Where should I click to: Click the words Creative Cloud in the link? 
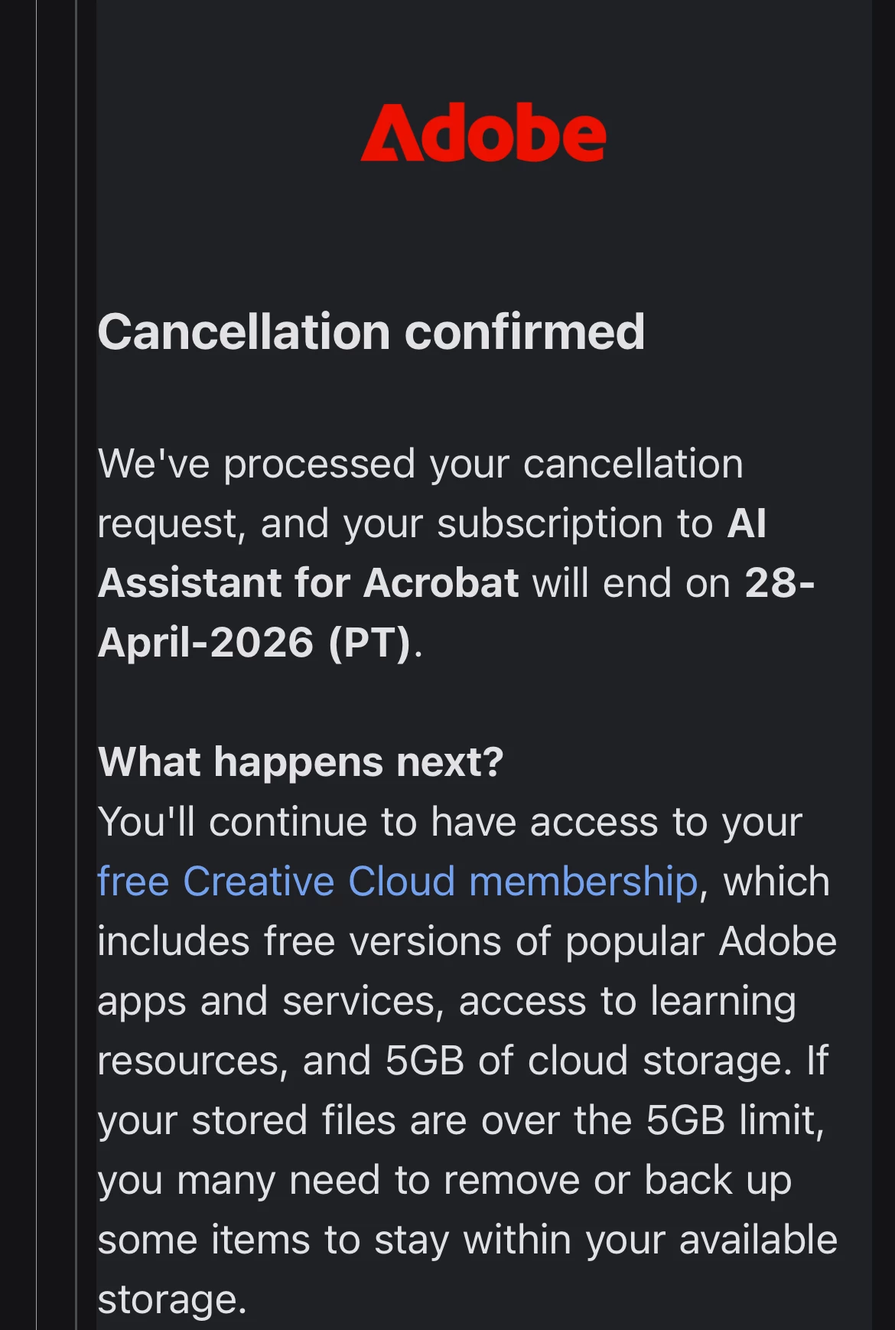pos(320,882)
